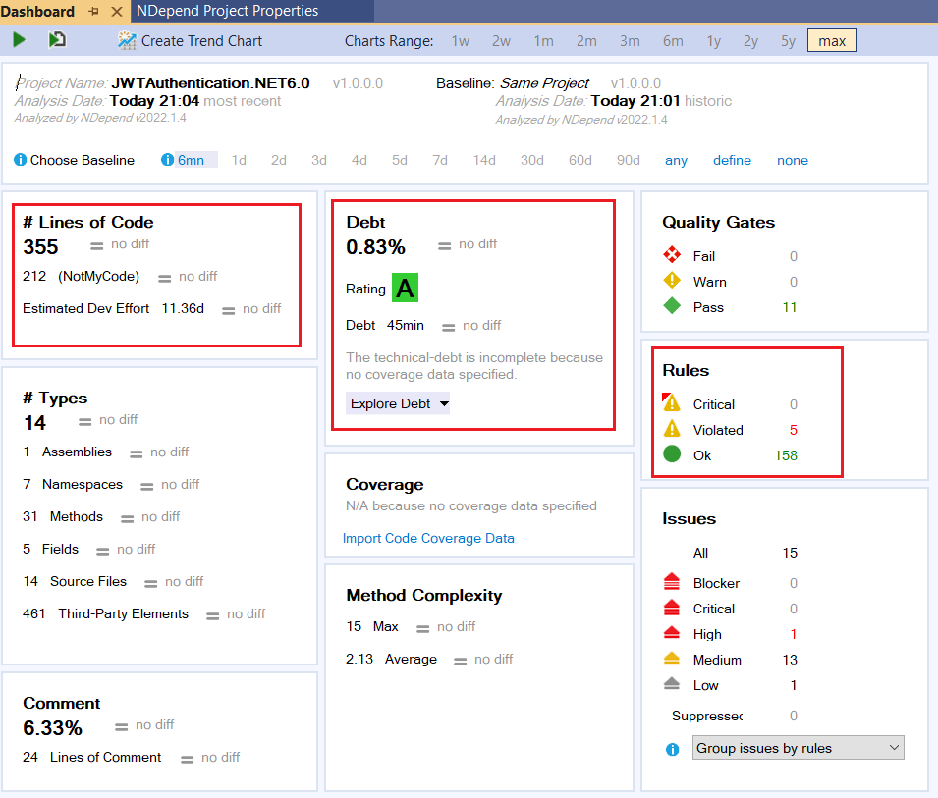The width and height of the screenshot is (938, 798).
Task: Click the info icon beside Group issues
Action: [x=673, y=749]
